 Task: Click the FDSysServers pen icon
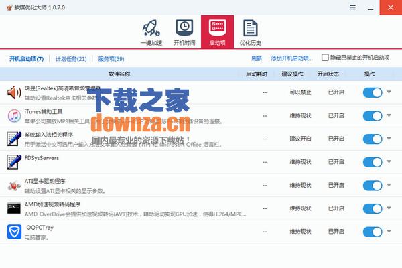[14, 162]
